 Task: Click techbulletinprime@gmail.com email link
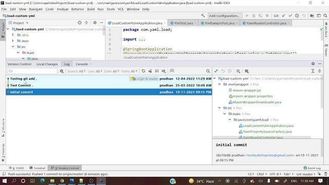tap(270, 155)
